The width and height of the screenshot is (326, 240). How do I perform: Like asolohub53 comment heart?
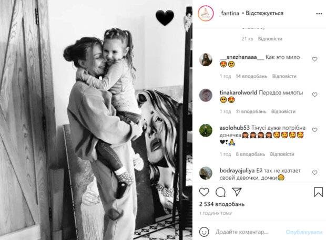pyautogui.click(x=314, y=130)
